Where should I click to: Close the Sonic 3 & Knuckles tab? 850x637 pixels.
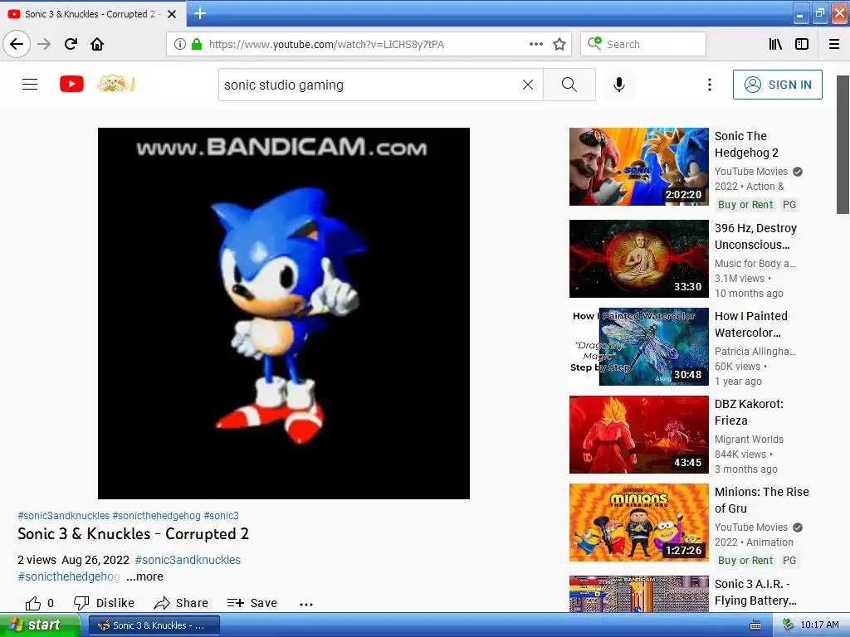point(172,14)
